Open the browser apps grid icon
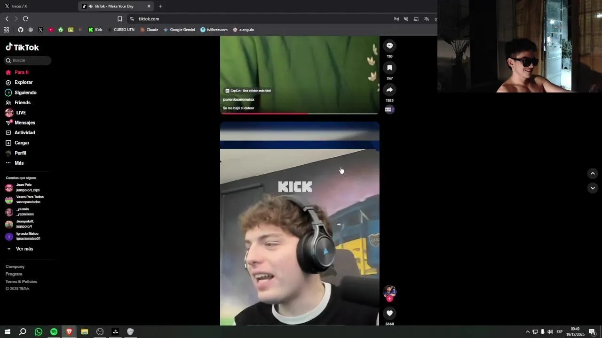Viewport: 602px width, 338px height. (6, 30)
